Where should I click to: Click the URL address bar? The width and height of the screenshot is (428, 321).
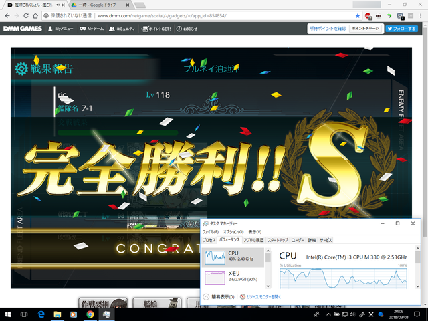coord(202,16)
